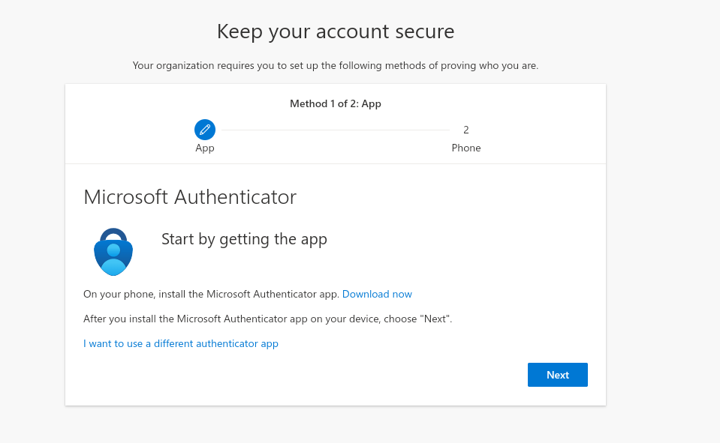Click the After you install instruction sentence
The height and width of the screenshot is (443, 720).
(x=268, y=319)
